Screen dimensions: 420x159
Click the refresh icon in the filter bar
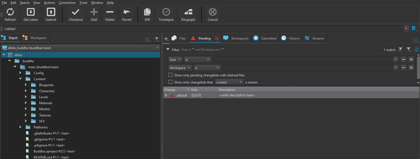point(417,50)
